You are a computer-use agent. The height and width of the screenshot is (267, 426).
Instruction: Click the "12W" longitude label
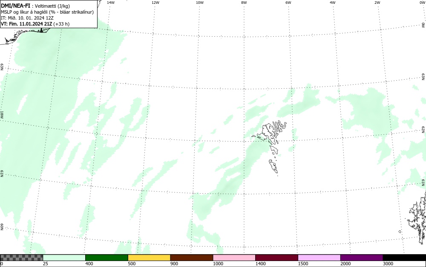point(155,3)
